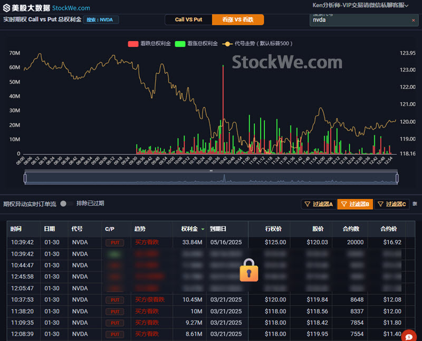
Task: Toggle the red 看跌总权利金 legend series
Action: coord(149,44)
